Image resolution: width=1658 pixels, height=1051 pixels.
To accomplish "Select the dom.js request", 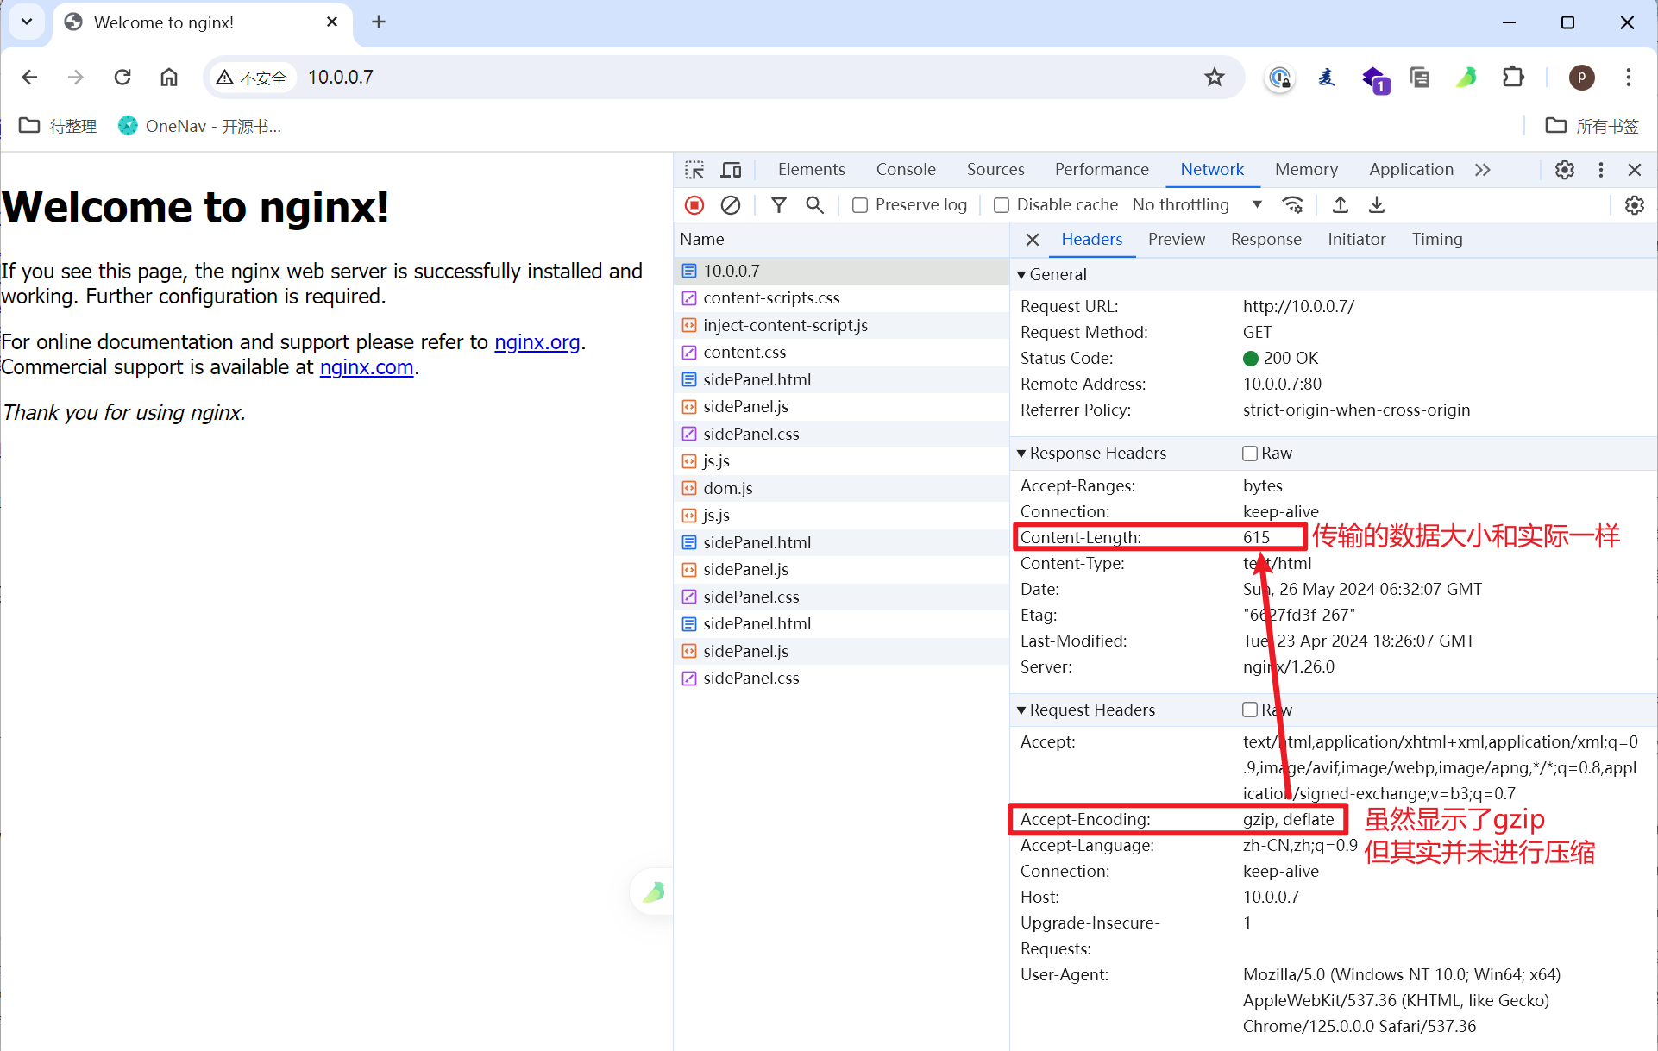I will click(841, 489).
